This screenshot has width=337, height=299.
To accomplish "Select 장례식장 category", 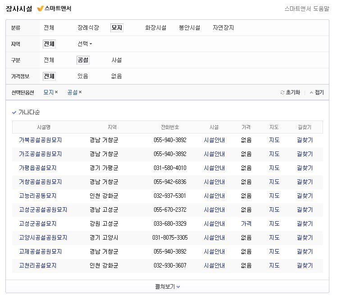I will pos(88,28).
